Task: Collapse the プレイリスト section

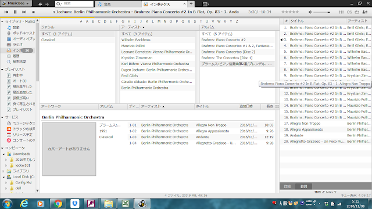Action: (2, 70)
